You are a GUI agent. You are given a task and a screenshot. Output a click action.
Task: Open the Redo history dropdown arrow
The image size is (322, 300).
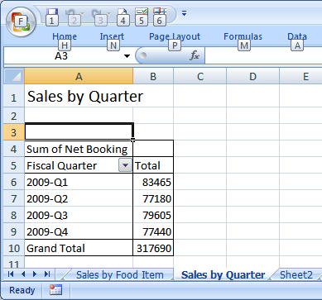pyautogui.click(x=108, y=13)
